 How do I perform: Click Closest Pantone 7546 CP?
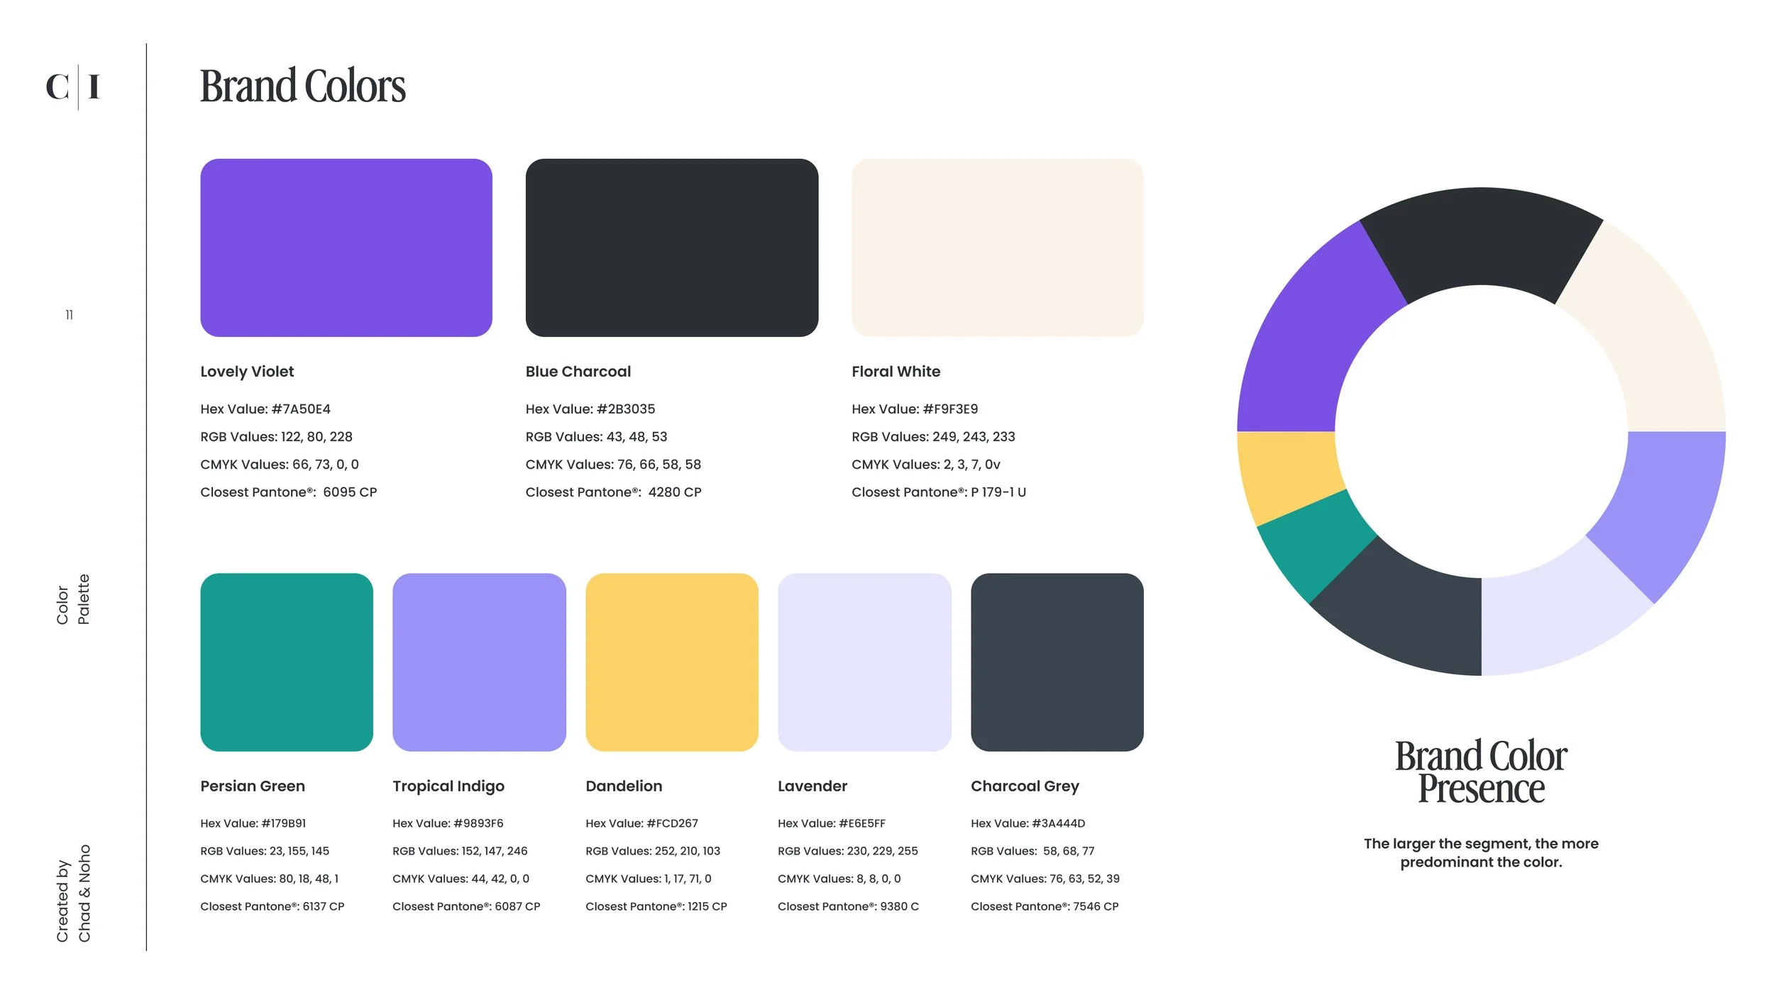coord(1045,906)
